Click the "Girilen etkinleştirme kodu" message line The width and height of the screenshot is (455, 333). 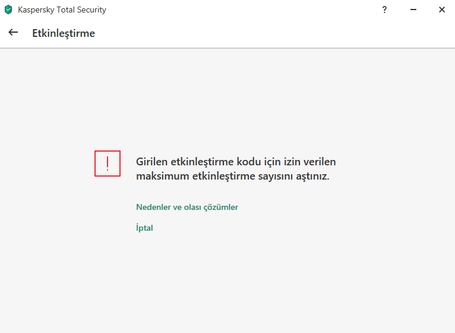[x=236, y=162]
